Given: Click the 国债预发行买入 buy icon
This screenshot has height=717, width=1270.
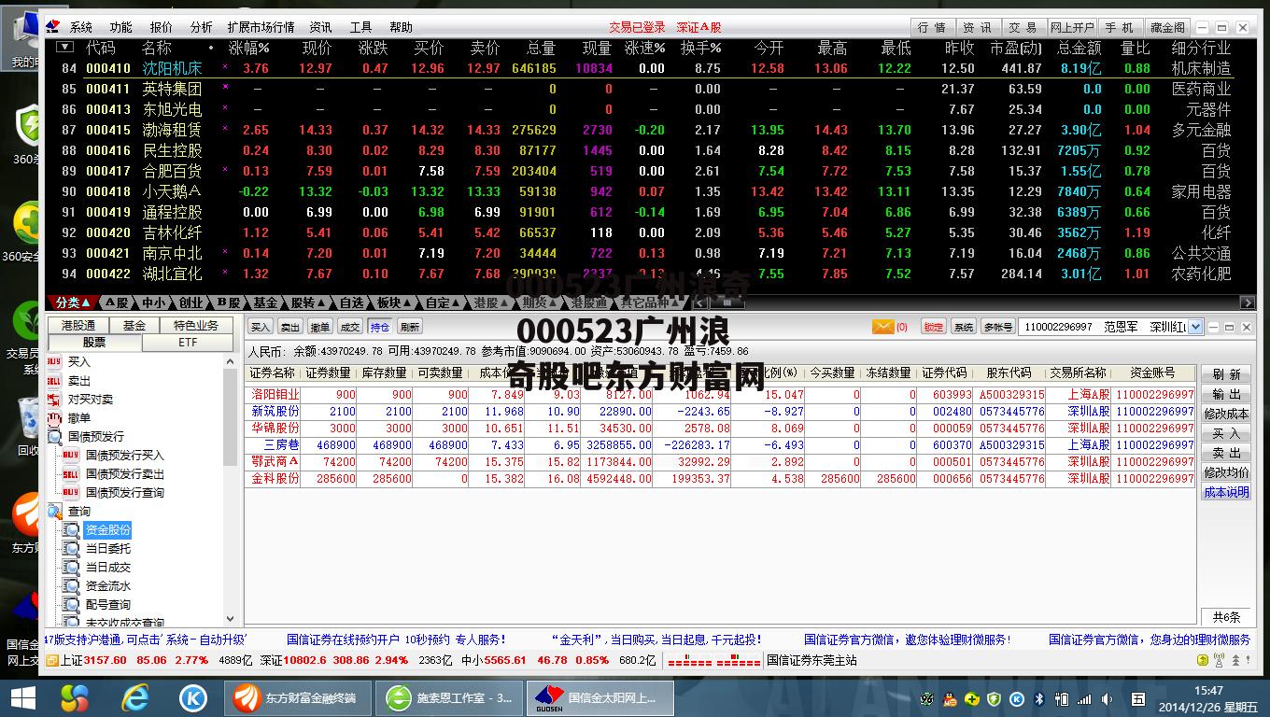Looking at the screenshot, I should point(71,456).
